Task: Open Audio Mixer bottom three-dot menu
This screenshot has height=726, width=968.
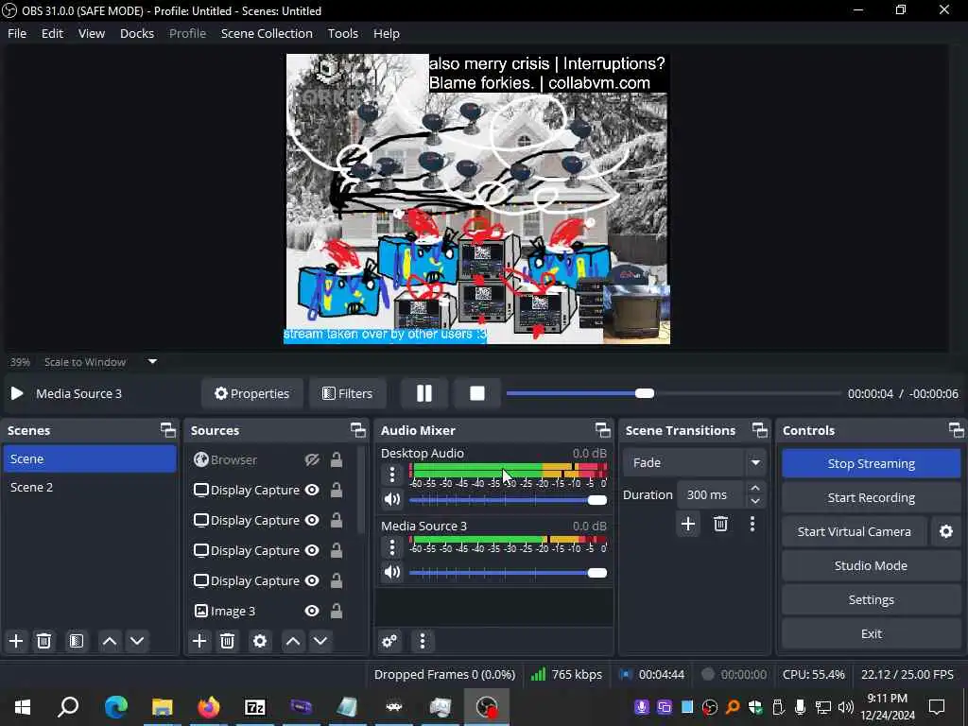Action: (x=423, y=641)
